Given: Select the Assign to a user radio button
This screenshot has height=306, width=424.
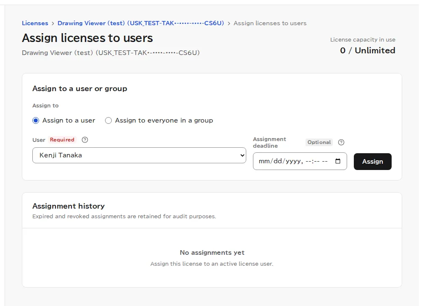Looking at the screenshot, I should click(x=36, y=120).
